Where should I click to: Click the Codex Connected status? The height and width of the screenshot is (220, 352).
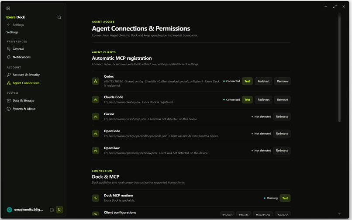[231, 81]
